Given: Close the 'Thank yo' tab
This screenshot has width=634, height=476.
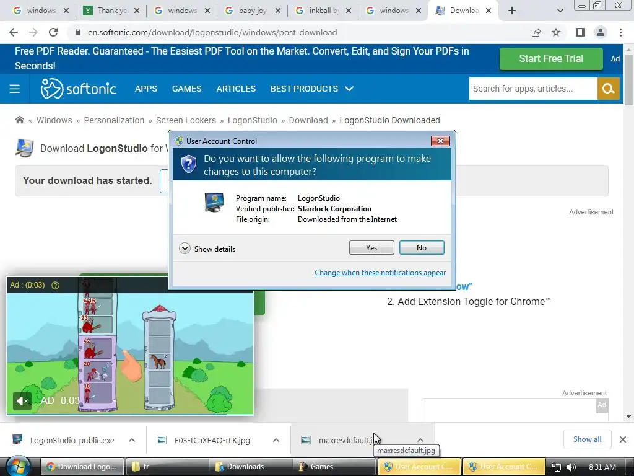Looking at the screenshot, I should click(137, 11).
